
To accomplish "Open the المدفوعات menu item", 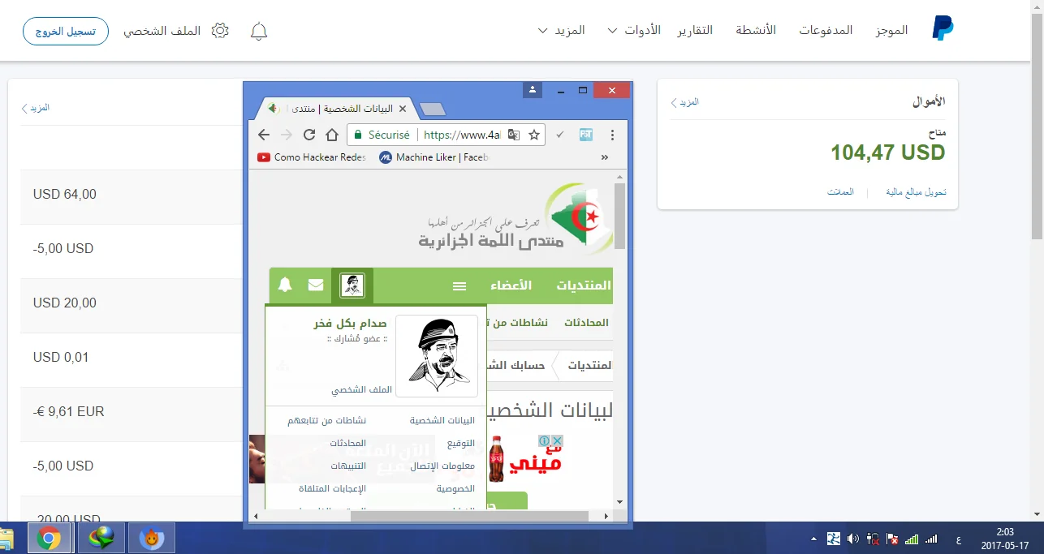I will 826,30.
